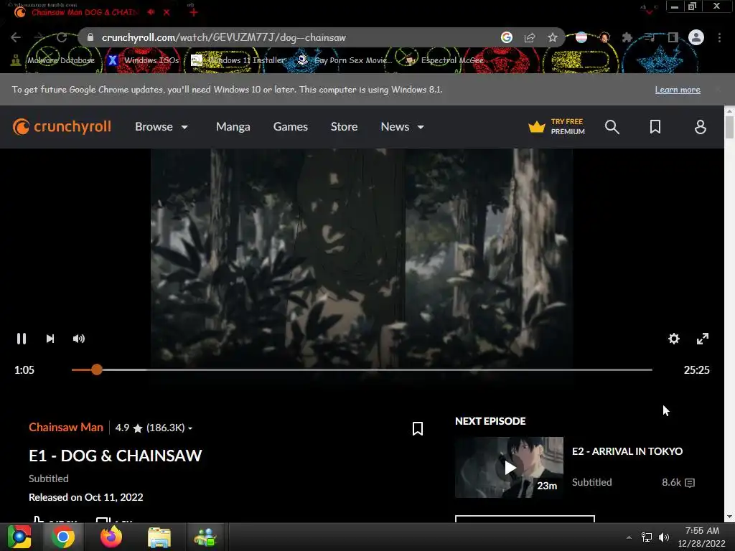Open Espectral McGee bookmark
The width and height of the screenshot is (735, 551).
[x=444, y=60]
